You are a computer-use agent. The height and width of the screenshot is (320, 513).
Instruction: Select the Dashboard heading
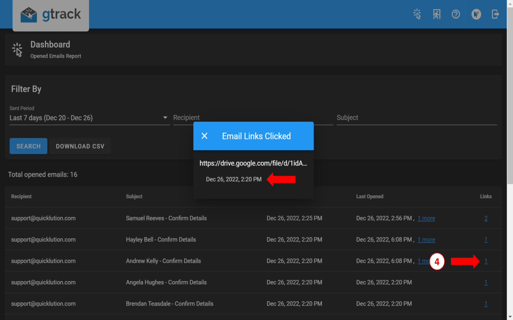[x=50, y=44]
